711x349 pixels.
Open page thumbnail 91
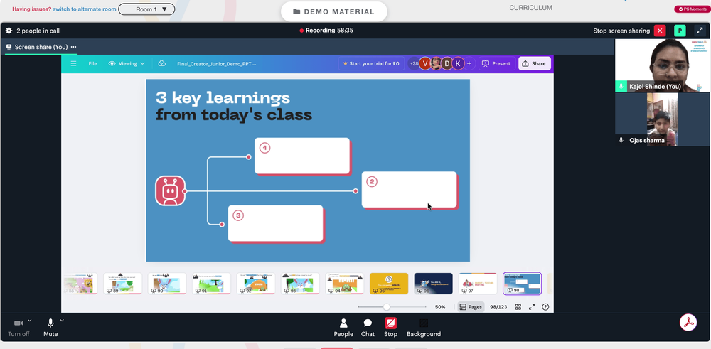coord(211,284)
